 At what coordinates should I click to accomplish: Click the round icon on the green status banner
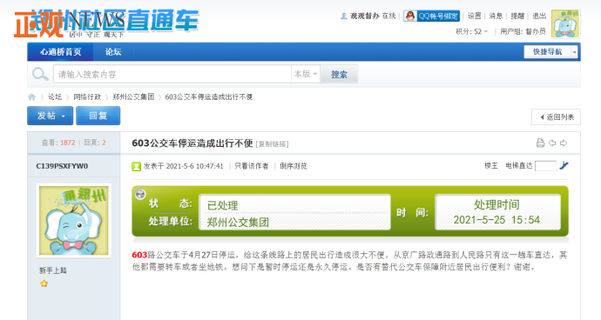click(140, 194)
